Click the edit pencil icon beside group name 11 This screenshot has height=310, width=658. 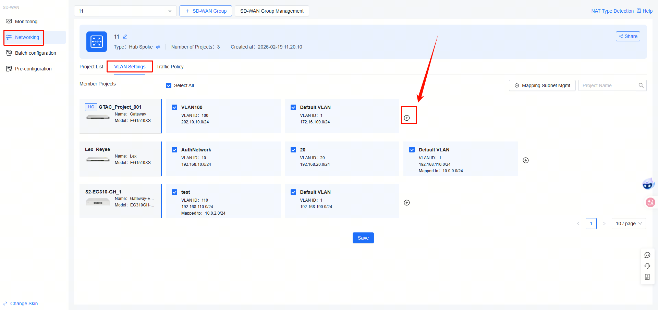pyautogui.click(x=125, y=37)
